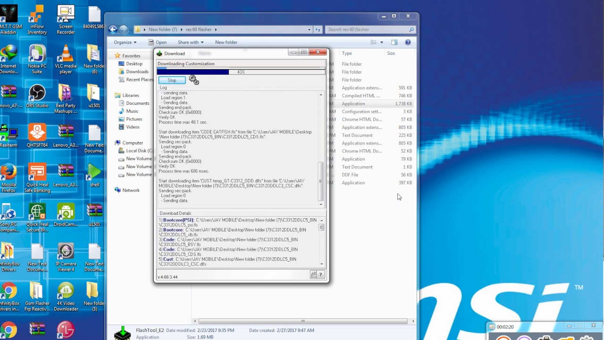Launch IP Camera Viewer 4 shortcut
This screenshot has width=604, height=340.
click(x=66, y=258)
